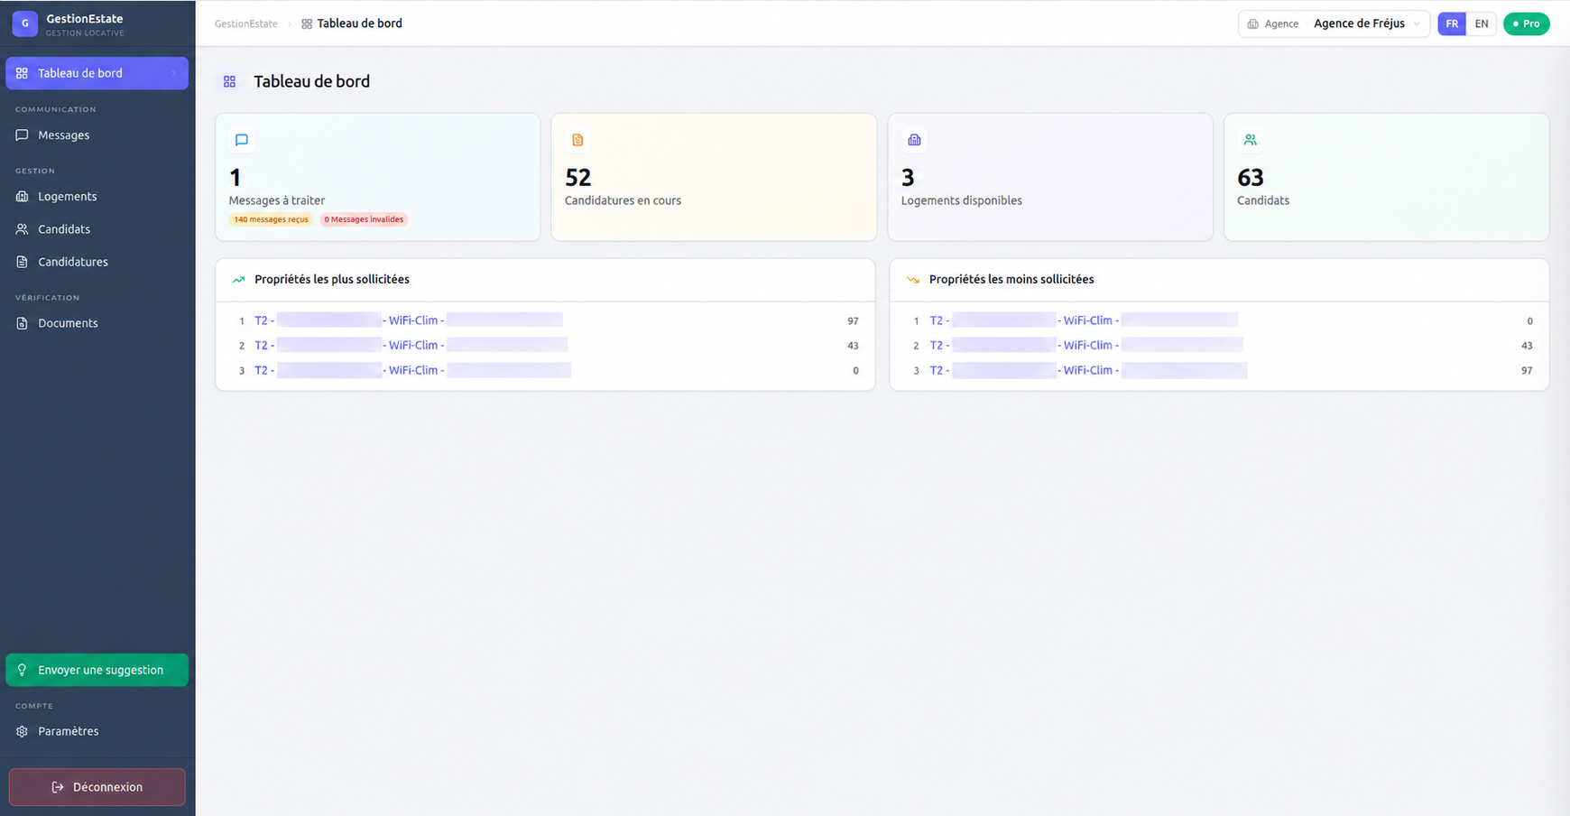Navigate to Candidatures in sidebar

(97, 262)
